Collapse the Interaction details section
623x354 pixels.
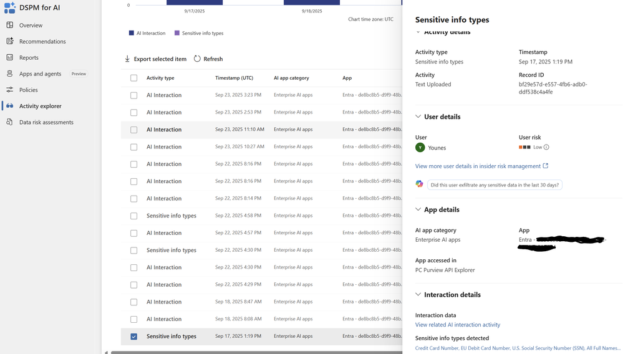(418, 294)
